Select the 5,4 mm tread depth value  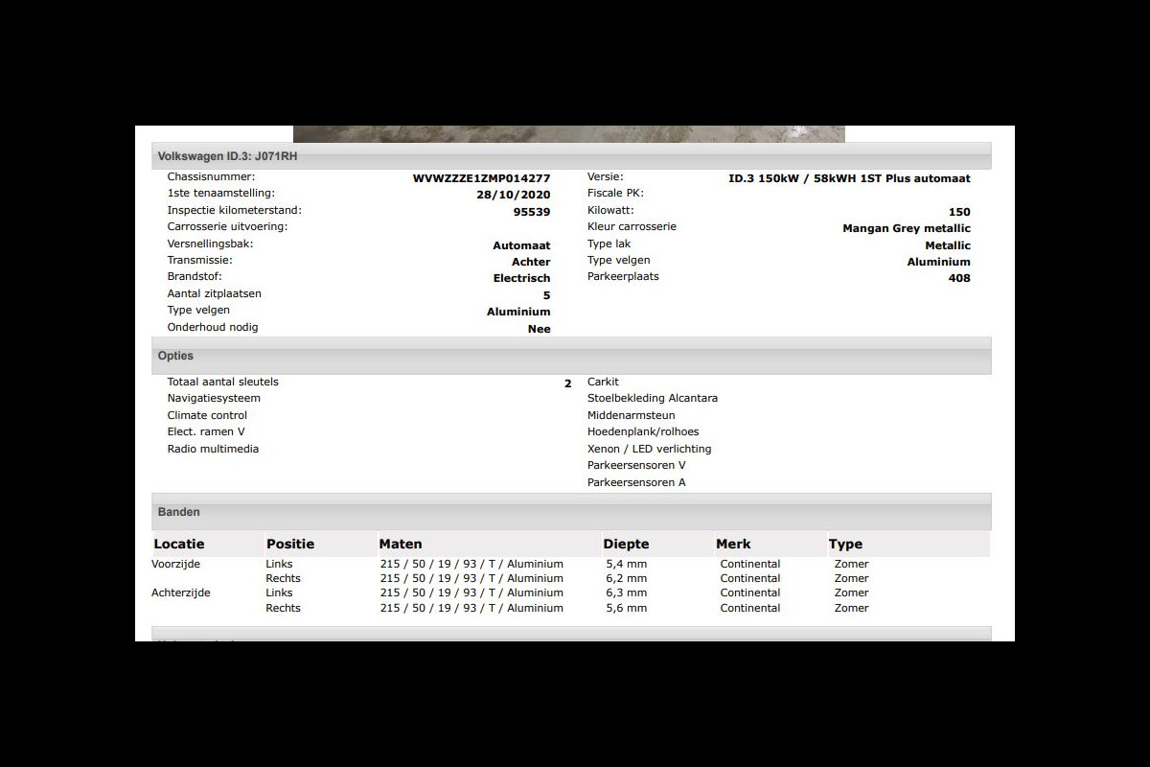[x=627, y=564]
